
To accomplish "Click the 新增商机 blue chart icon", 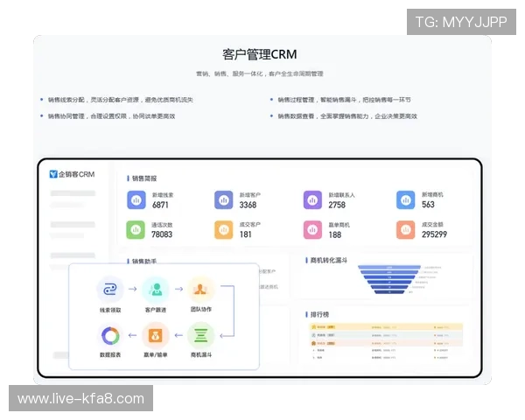I will 405,200.
